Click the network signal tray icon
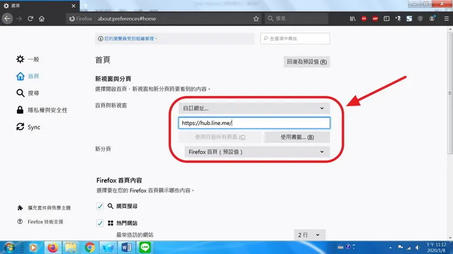The height and width of the screenshot is (254, 453). point(409,248)
